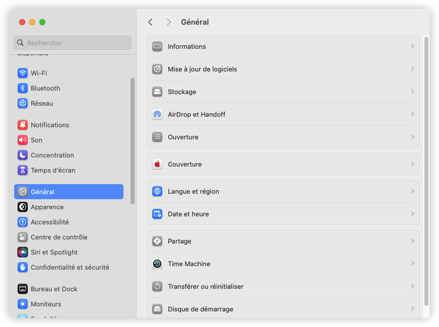Open the Partage row chevron
439x327 pixels.
(x=412, y=241)
